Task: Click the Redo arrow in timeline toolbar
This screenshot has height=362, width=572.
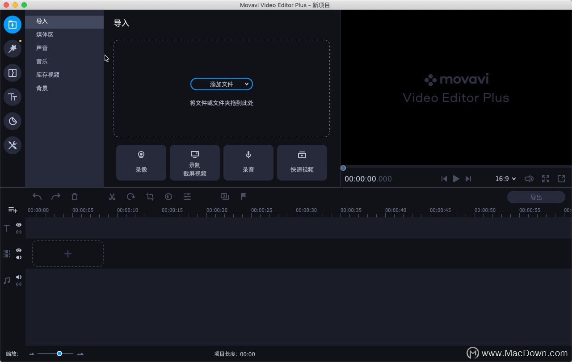Action: pos(56,197)
